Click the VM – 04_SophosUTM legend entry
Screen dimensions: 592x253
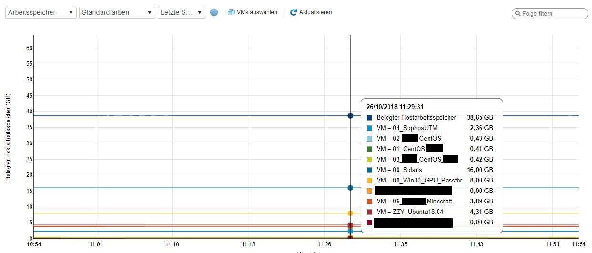407,128
